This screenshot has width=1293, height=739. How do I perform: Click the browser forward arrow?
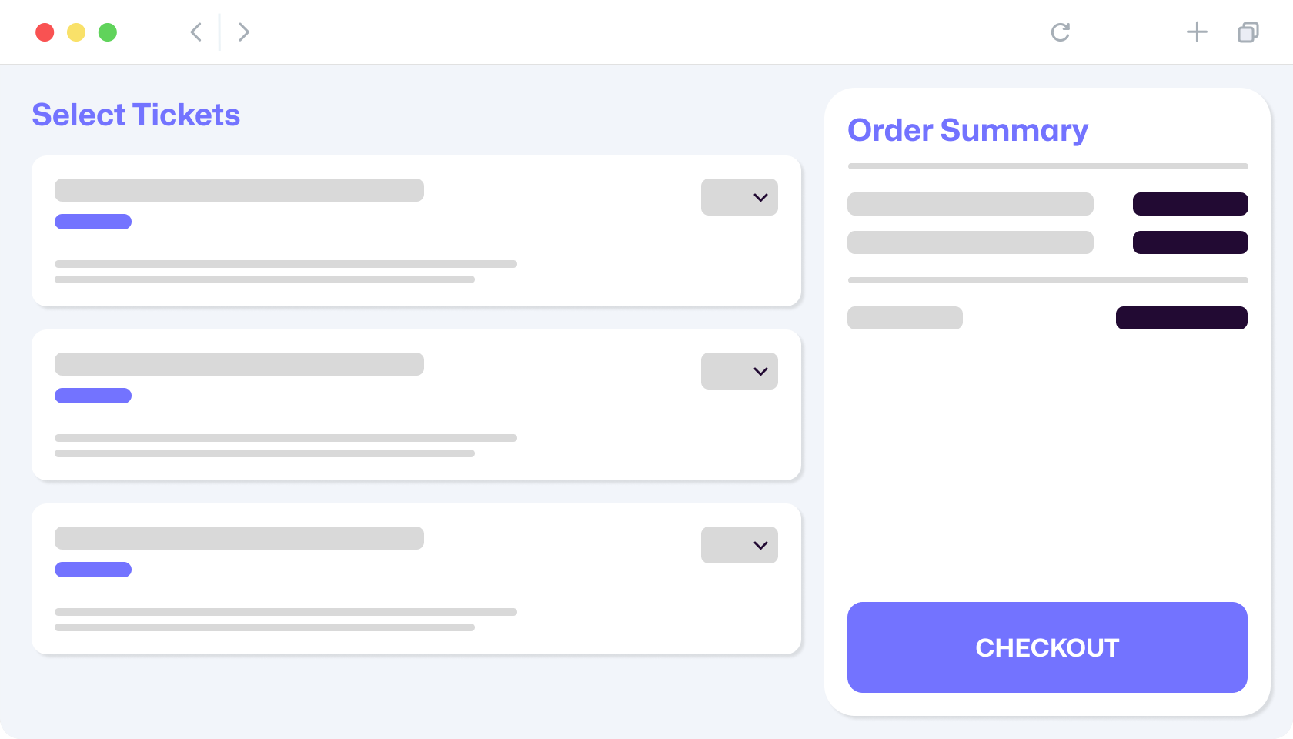(244, 32)
